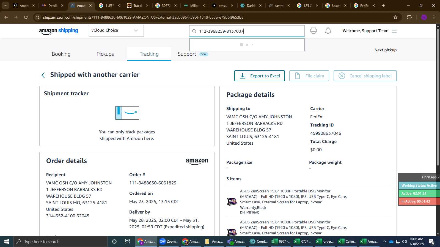Click the Windows Start button
Image resolution: width=440 pixels, height=247 pixels.
click(x=7, y=242)
